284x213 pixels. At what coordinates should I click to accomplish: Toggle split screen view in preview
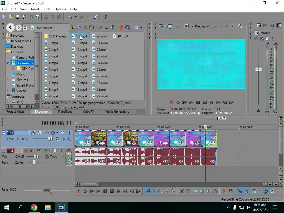click(186, 26)
